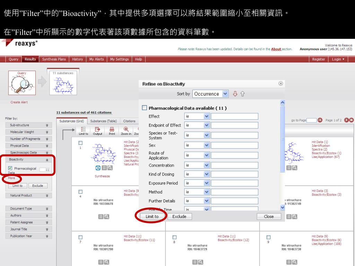Screen dimensions: 355x266
Task: Click magnifier icon for RN 18463730
Action: pos(295,262)
